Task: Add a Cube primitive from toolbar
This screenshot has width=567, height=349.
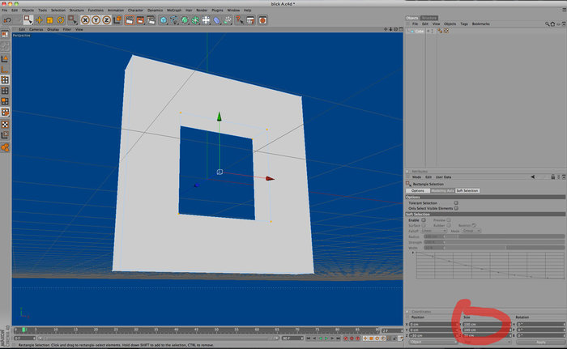Action: pyautogui.click(x=164, y=20)
